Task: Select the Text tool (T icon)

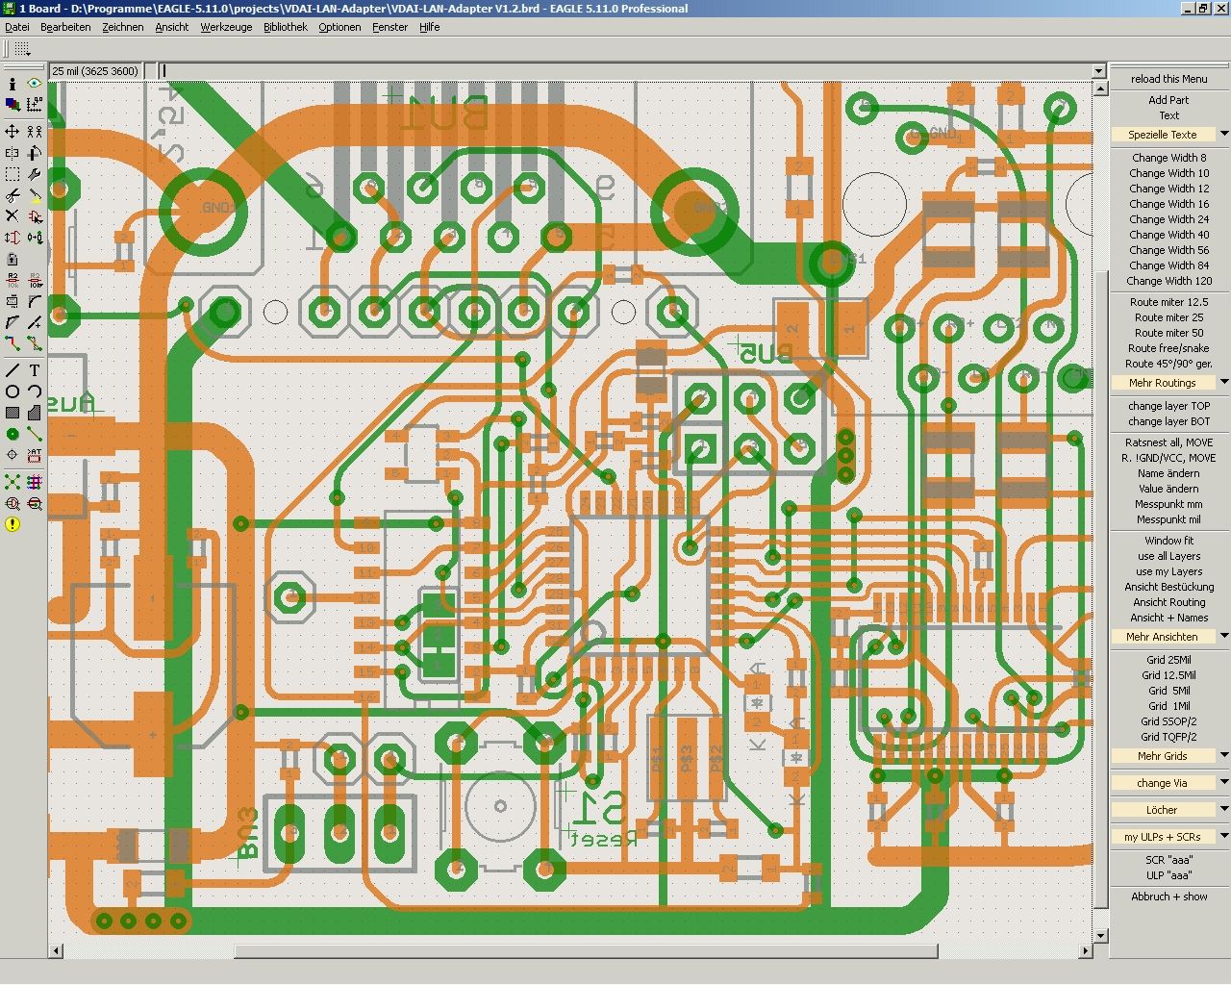Action: pyautogui.click(x=35, y=370)
